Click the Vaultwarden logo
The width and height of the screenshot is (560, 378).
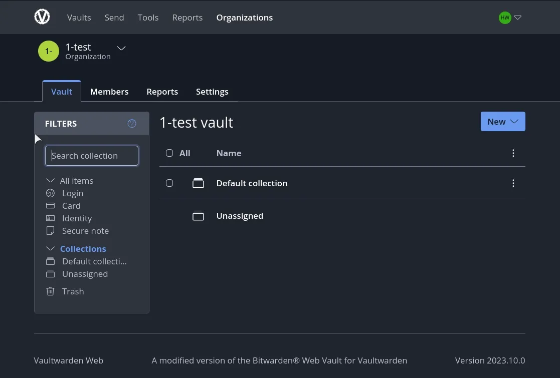(x=42, y=16)
